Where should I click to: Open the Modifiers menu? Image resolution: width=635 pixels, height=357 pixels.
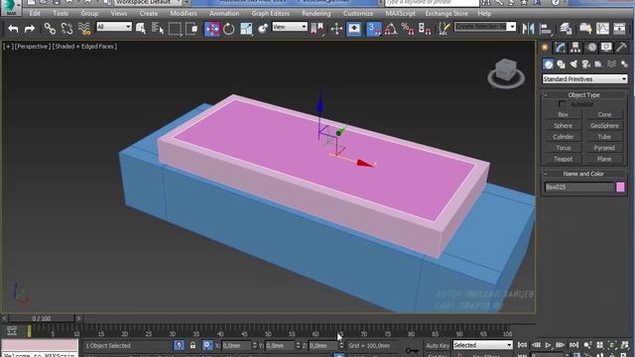coord(183,13)
